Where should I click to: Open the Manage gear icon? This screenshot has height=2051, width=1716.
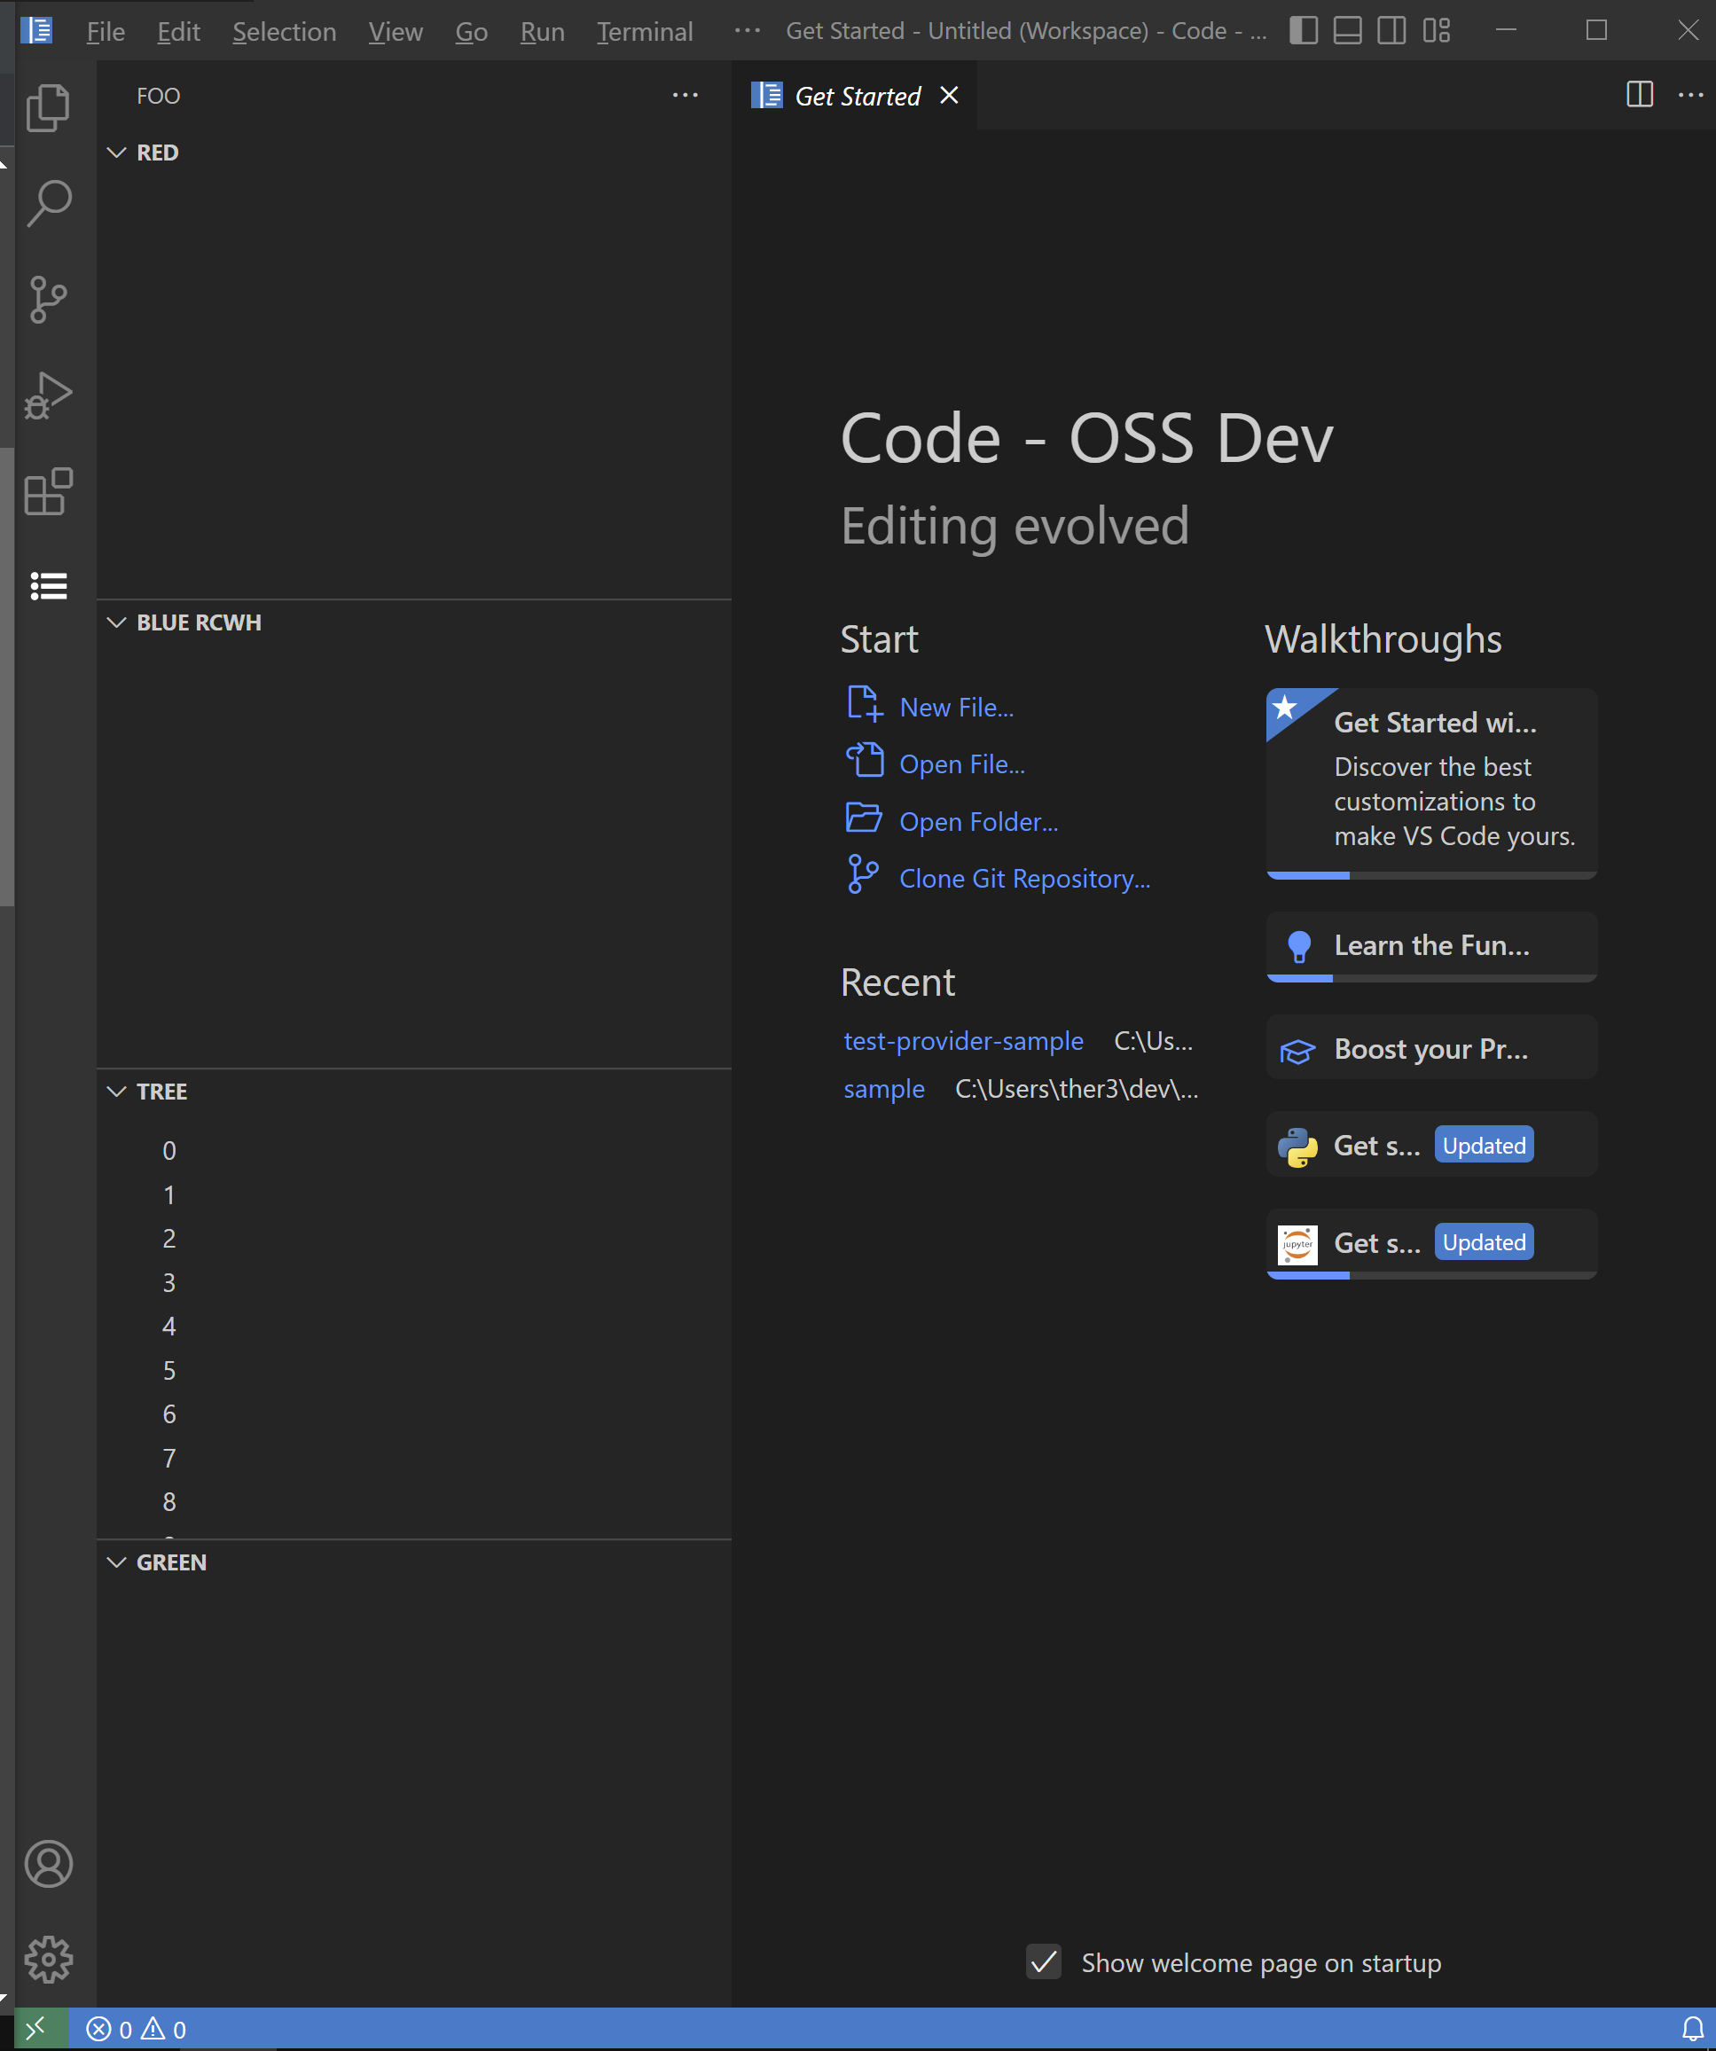pos(48,1961)
